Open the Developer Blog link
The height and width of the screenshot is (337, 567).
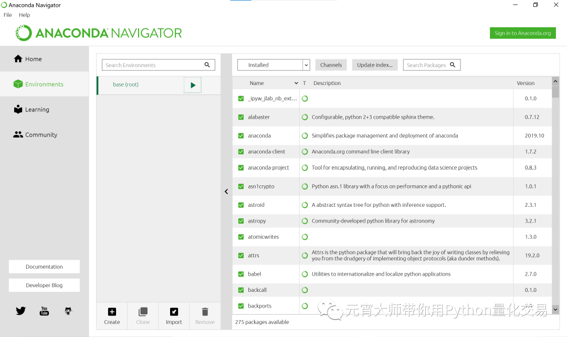44,285
